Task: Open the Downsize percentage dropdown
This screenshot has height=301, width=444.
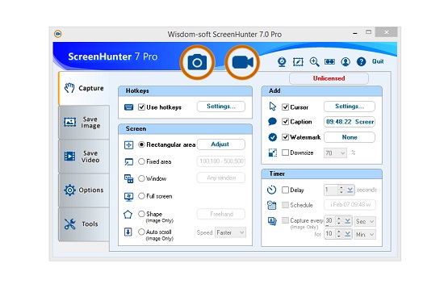Action: tap(335, 153)
